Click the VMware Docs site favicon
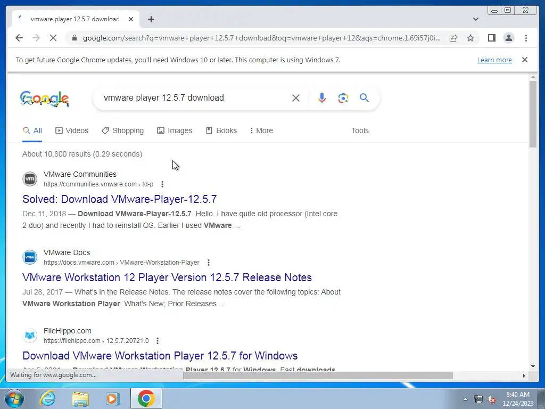Screen dimensions: 545x409 [x=30, y=257]
